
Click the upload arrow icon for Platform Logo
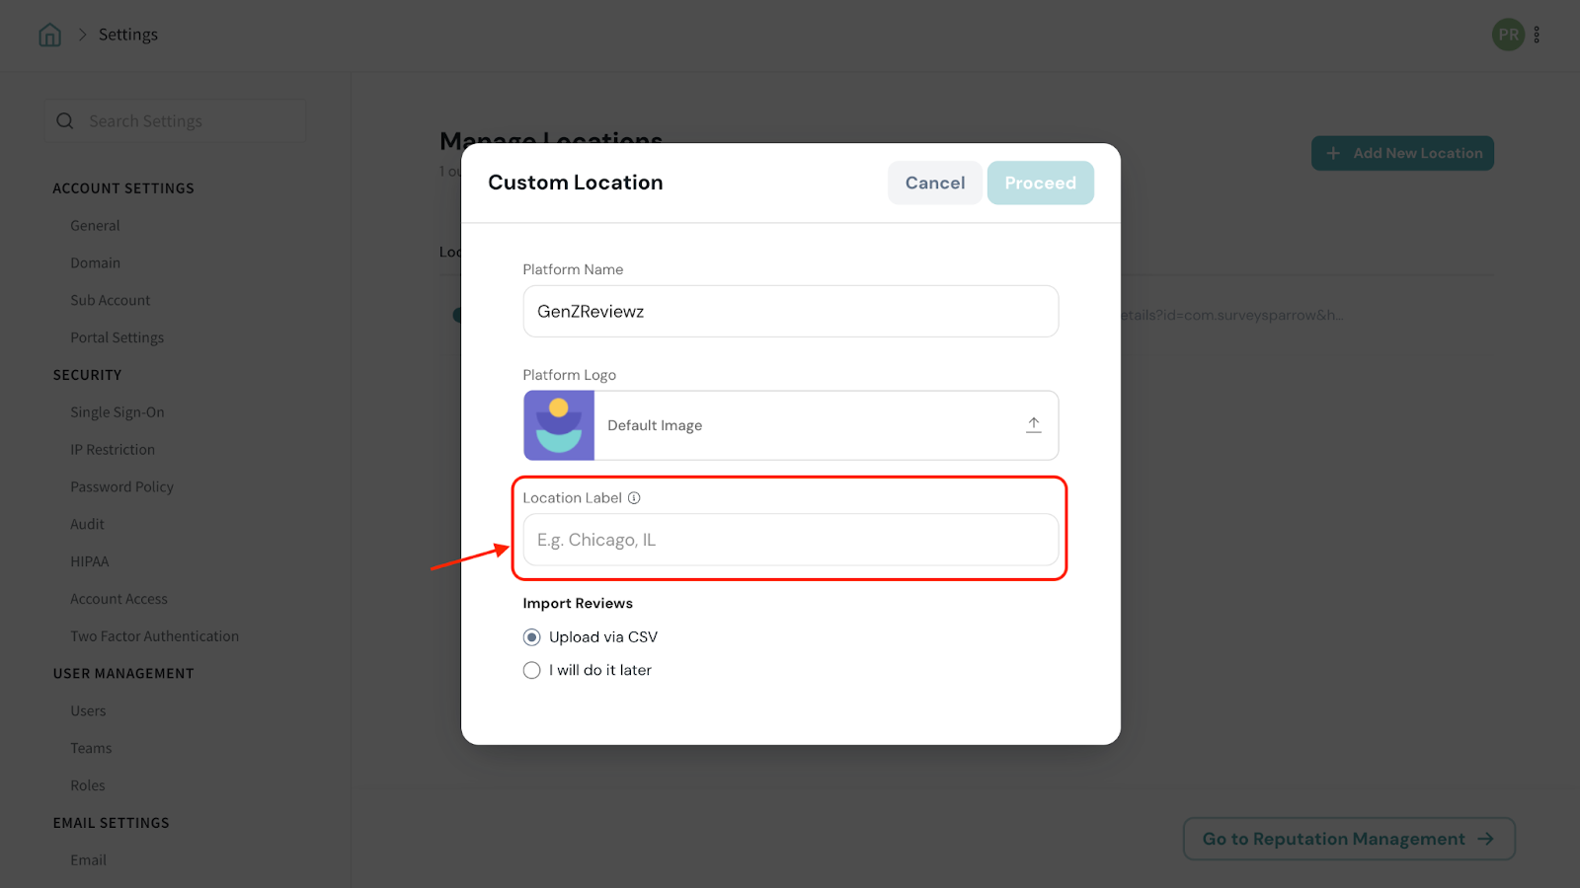tap(1033, 425)
